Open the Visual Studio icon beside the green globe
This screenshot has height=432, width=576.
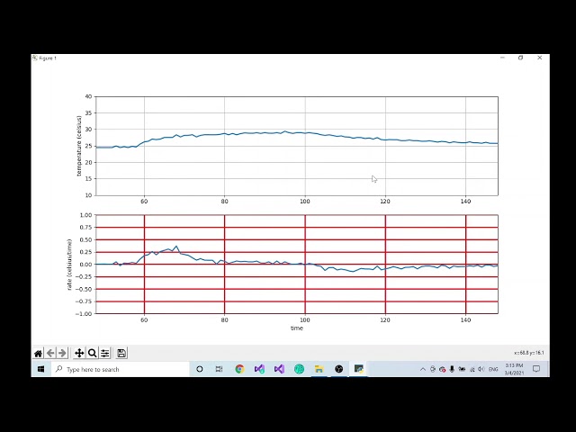(279, 369)
